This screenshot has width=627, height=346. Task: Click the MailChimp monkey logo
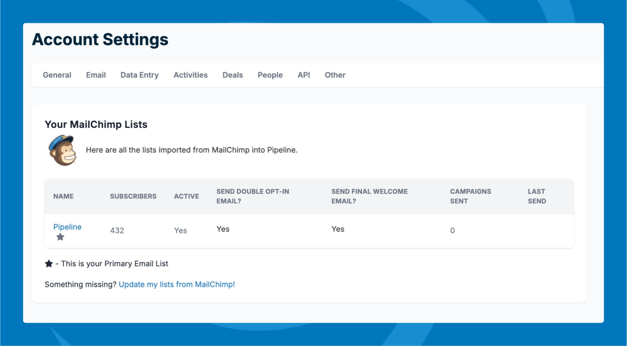pyautogui.click(x=62, y=150)
